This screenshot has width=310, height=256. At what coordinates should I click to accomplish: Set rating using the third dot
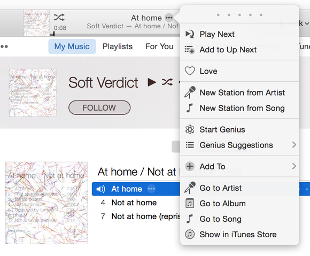click(x=239, y=15)
